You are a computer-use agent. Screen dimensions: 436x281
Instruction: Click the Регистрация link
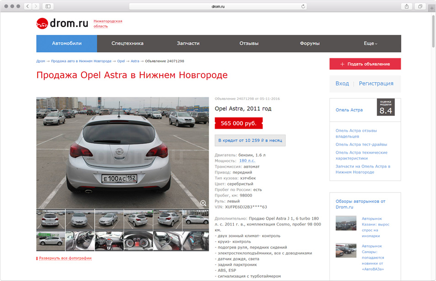pyautogui.click(x=376, y=83)
